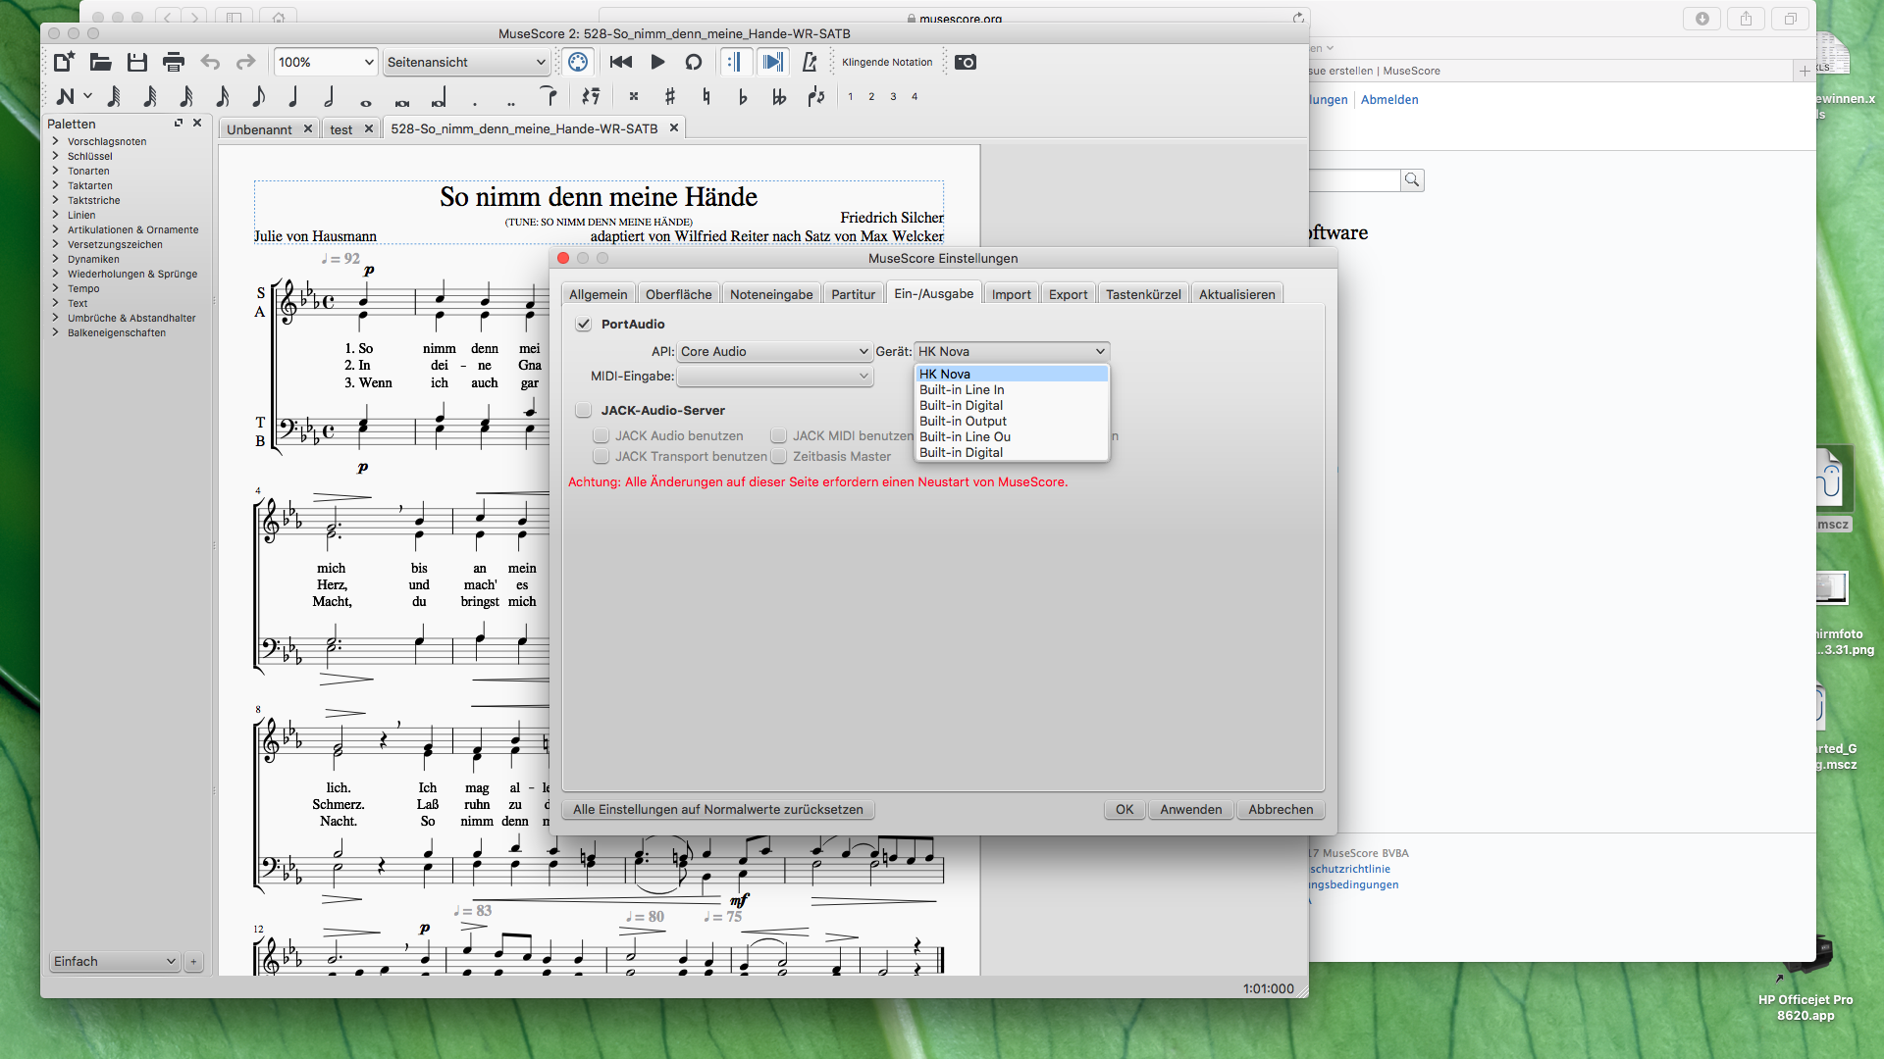This screenshot has width=1884, height=1059.
Task: Select voice 3
Action: [893, 96]
